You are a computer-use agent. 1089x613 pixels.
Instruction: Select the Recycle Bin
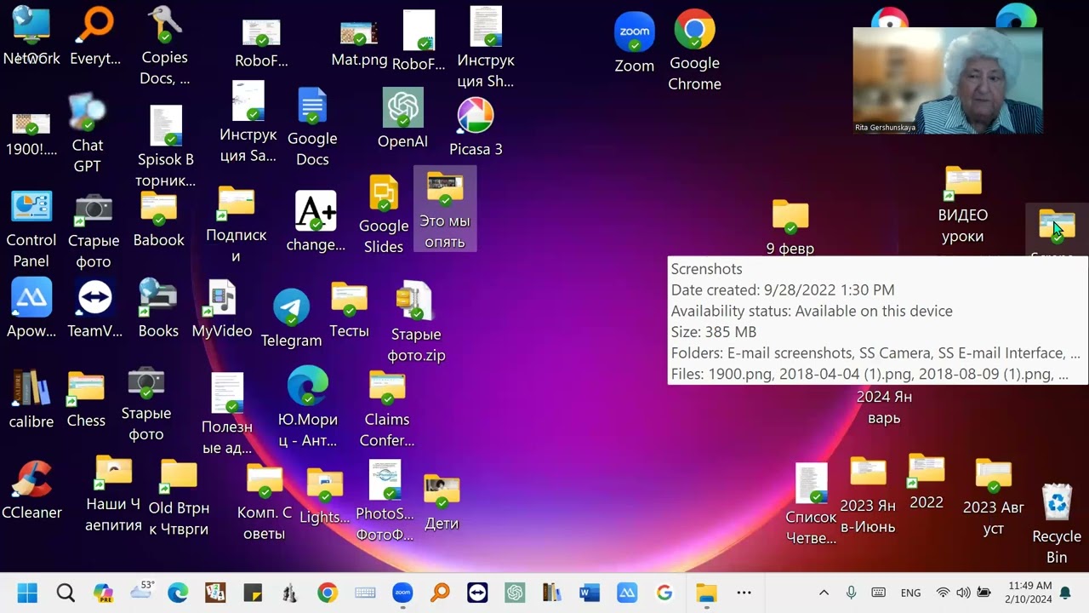click(1057, 524)
